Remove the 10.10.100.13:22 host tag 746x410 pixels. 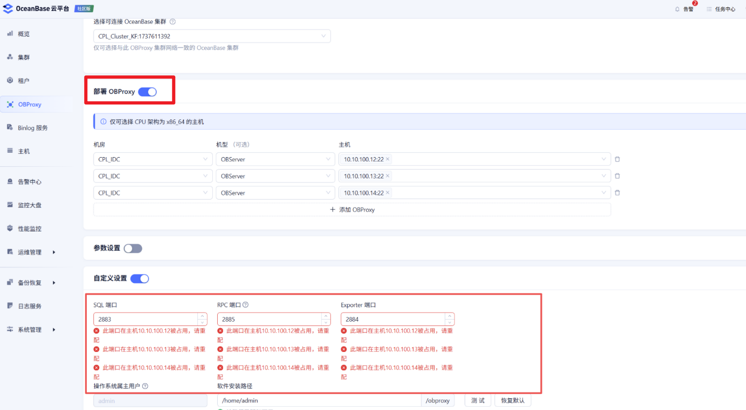click(x=388, y=176)
